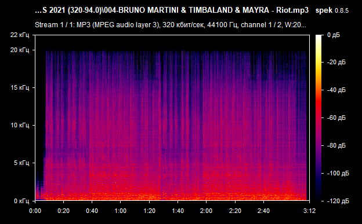Click the 1:20 time axis label
The width and height of the screenshot is (362, 224).
[x=149, y=211]
